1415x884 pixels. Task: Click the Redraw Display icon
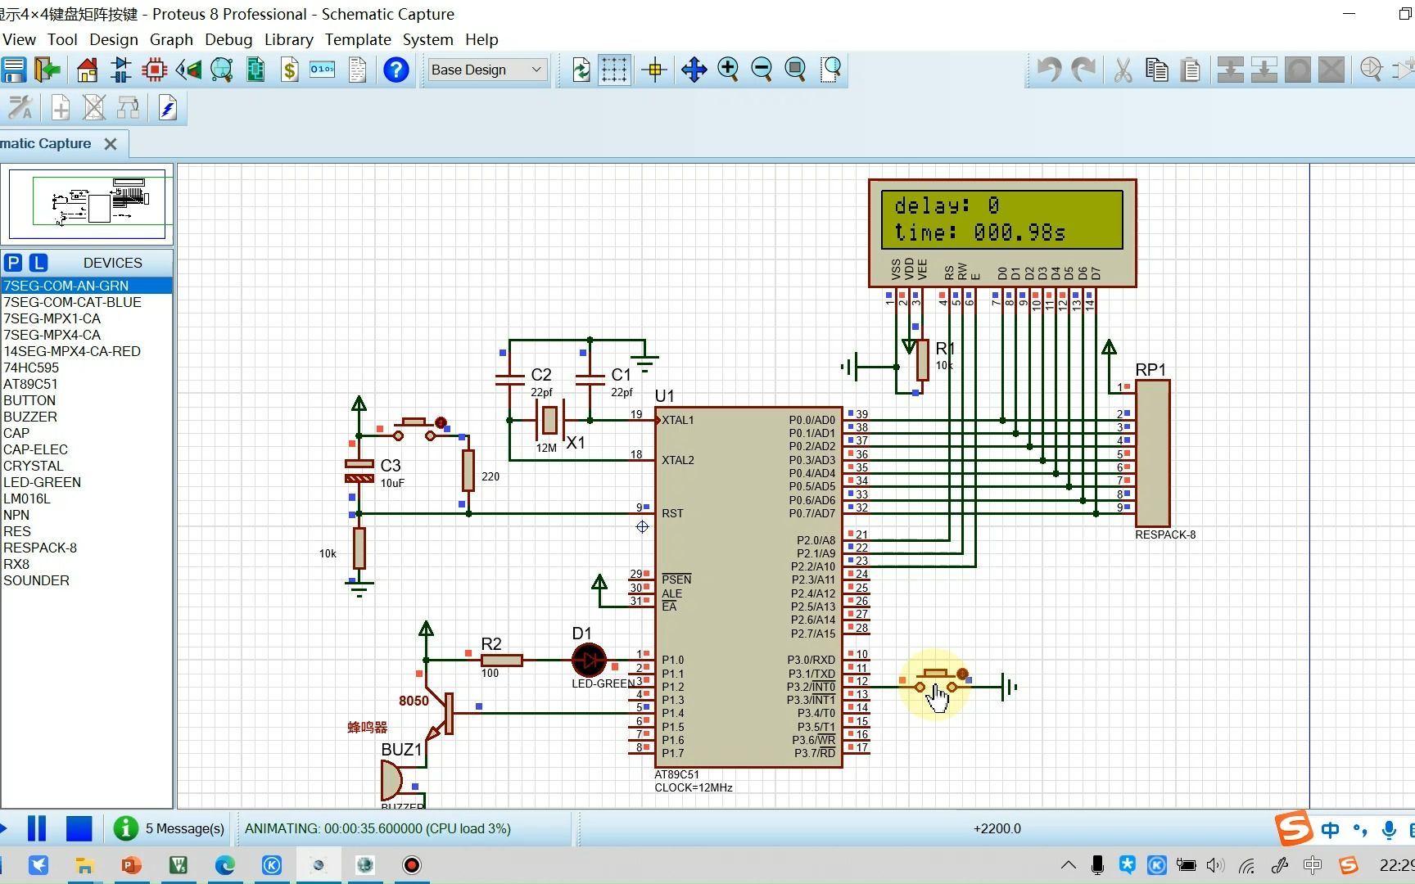(581, 70)
